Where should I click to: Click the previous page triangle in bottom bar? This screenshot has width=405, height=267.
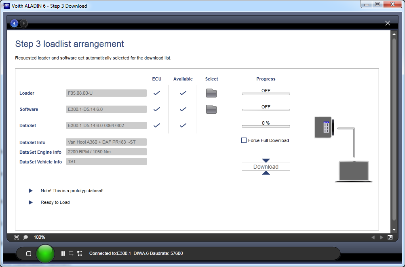point(373,237)
